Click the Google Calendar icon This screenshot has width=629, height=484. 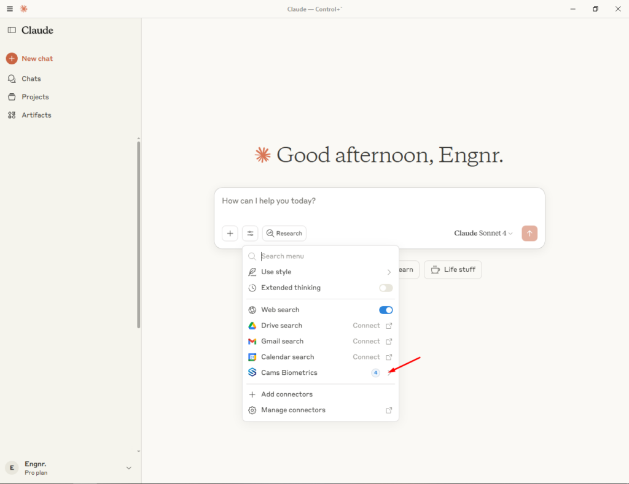coord(252,357)
